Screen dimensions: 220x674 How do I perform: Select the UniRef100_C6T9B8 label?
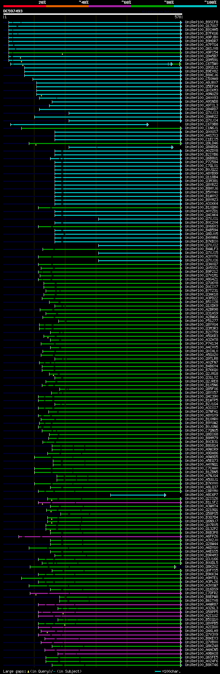click(x=201, y=124)
